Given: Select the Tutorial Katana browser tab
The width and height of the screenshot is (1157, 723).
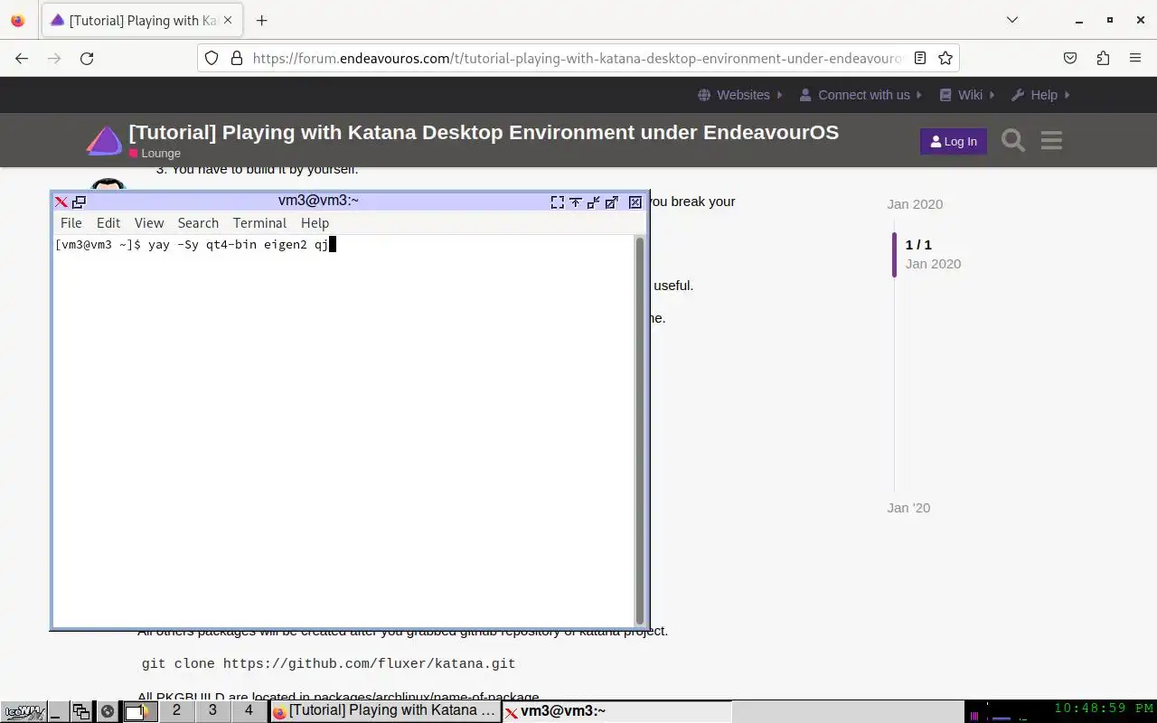Looking at the screenshot, I should pyautogui.click(x=140, y=20).
